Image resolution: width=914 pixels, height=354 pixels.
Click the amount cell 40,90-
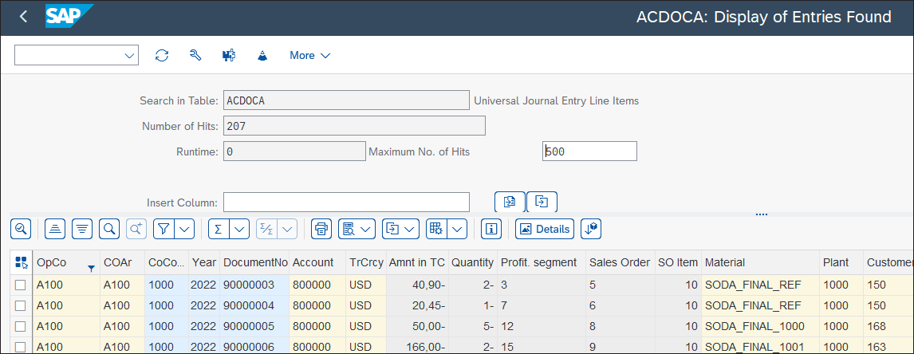coord(417,285)
